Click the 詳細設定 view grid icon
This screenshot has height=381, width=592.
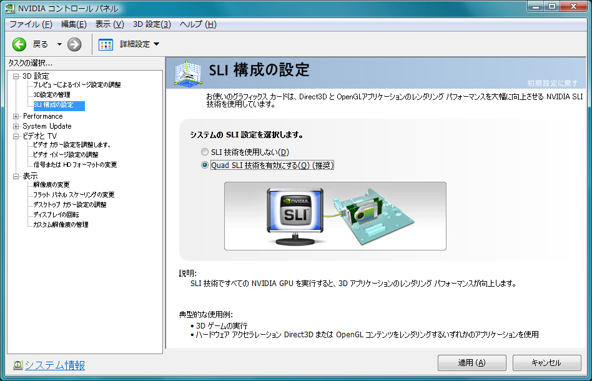click(x=106, y=44)
